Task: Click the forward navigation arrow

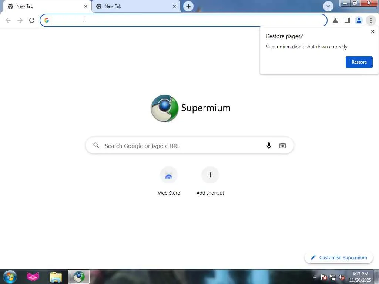Action: [x=20, y=20]
